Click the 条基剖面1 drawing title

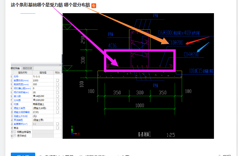point(144,134)
